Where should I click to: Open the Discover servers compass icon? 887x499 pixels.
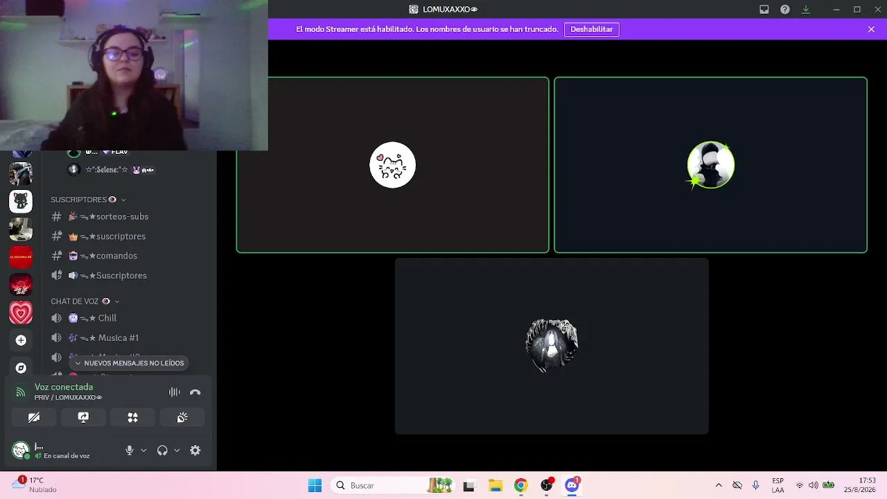(21, 368)
